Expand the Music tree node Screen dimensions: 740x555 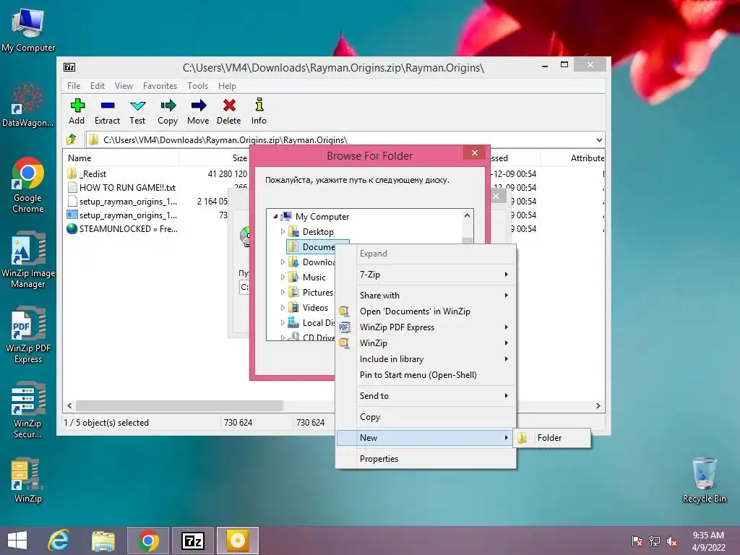[x=283, y=277]
